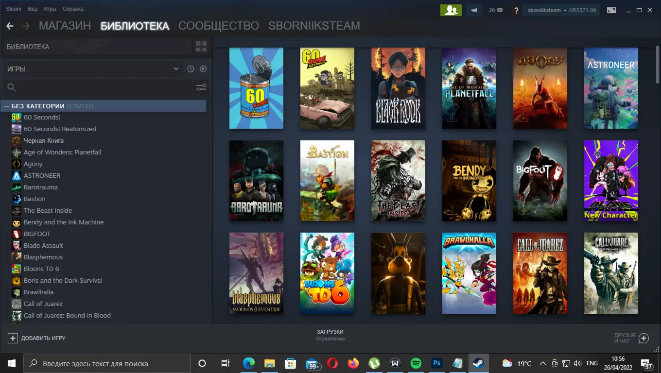Toggle library grid view icon
This screenshot has width=661, height=373.
(201, 47)
